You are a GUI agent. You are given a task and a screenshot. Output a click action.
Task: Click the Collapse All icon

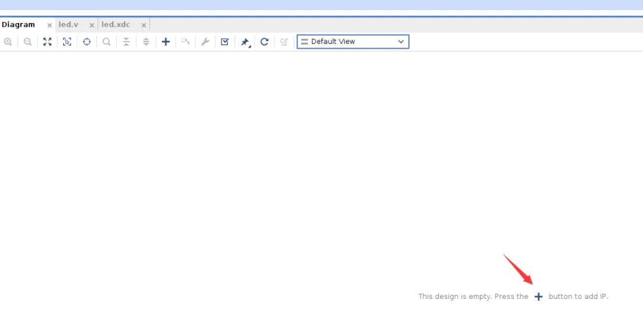pyautogui.click(x=126, y=42)
